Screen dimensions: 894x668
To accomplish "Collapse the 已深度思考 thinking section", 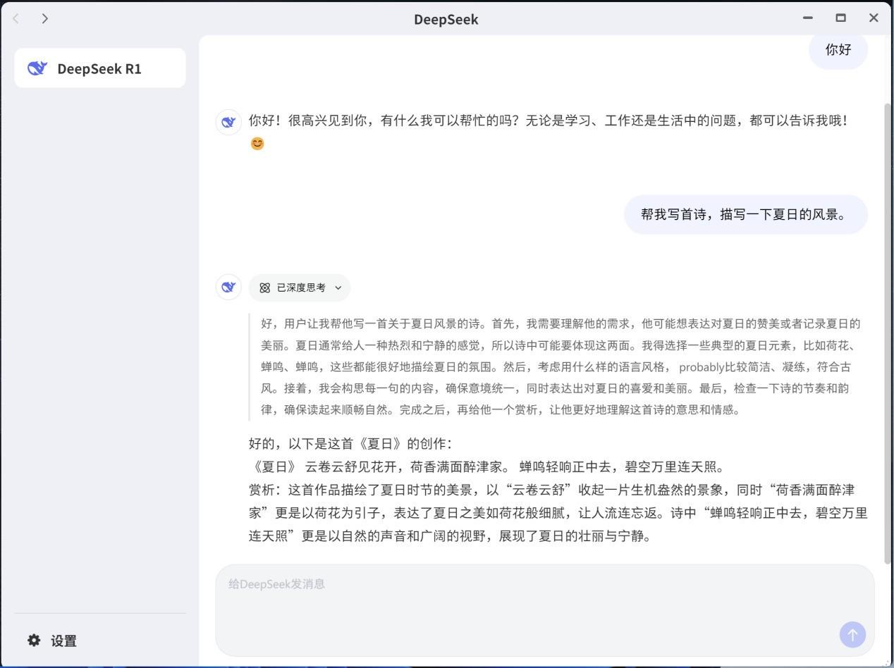I will tap(300, 287).
